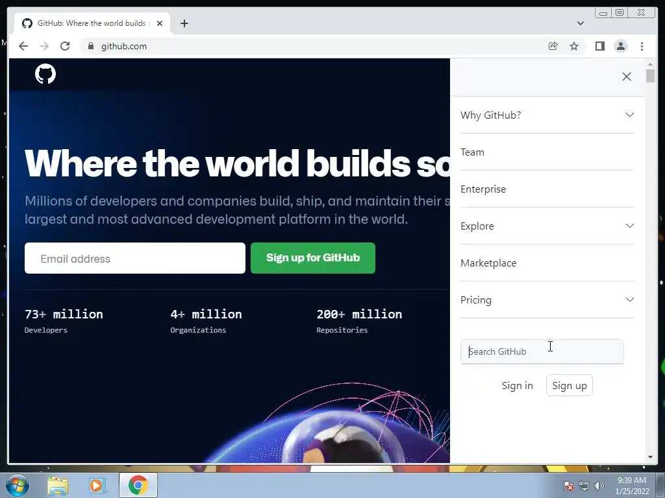The image size is (665, 498).
Task: Bookmark this tab with the star icon
Action: (574, 46)
